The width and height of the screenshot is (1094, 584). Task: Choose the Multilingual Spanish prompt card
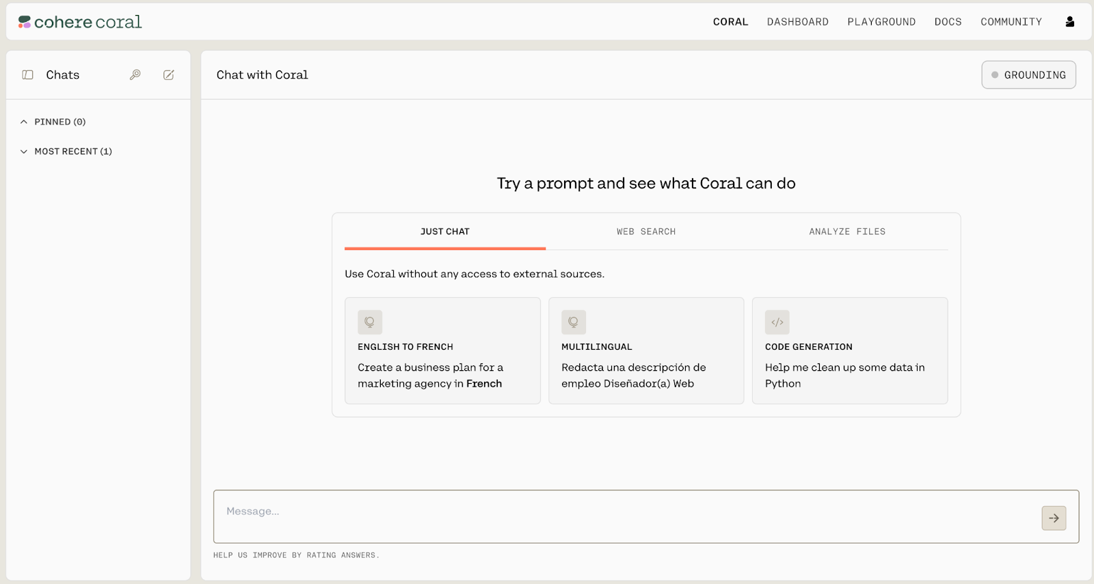(645, 350)
